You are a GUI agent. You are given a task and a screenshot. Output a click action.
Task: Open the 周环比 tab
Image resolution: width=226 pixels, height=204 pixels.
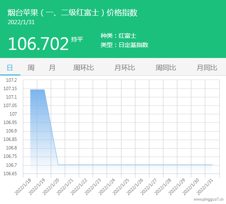coord(83,68)
